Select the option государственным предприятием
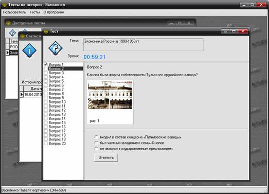The width and height of the screenshot is (269, 194). click(x=96, y=149)
